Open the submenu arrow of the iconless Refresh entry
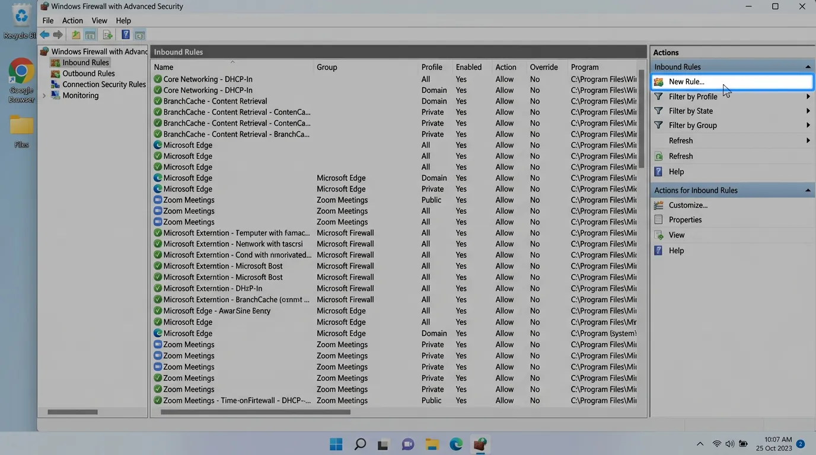This screenshot has height=455, width=816. click(808, 140)
